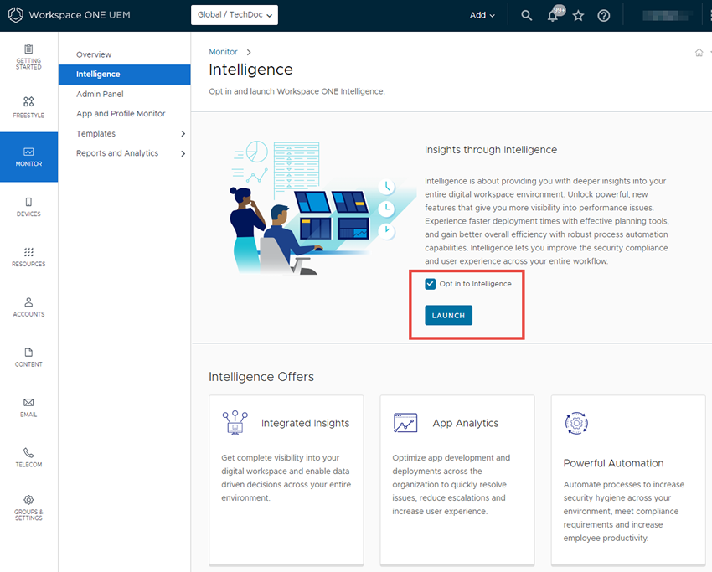The width and height of the screenshot is (712, 572).
Task: Click the home icon near breadcrumb
Action: point(699,52)
